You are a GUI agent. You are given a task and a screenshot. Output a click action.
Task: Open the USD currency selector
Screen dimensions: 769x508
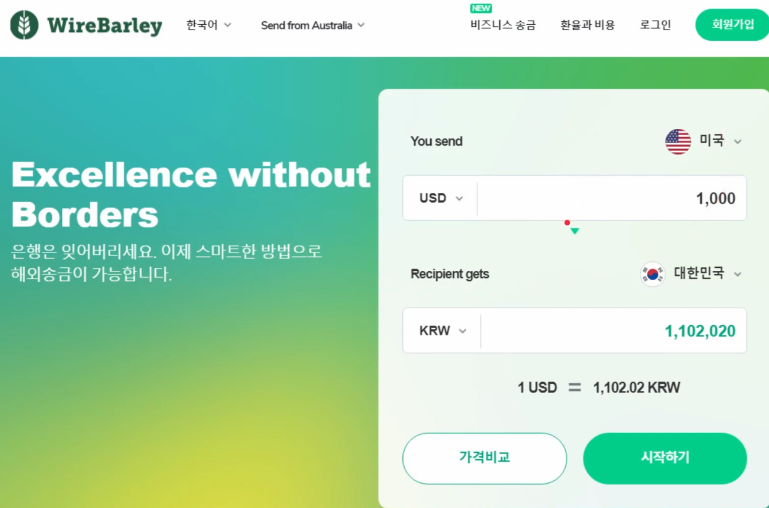tap(441, 198)
